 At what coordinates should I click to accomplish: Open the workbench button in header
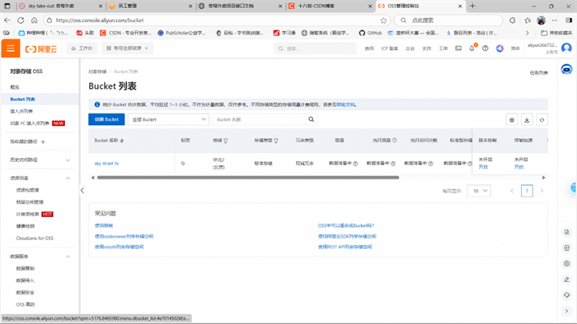(82, 48)
